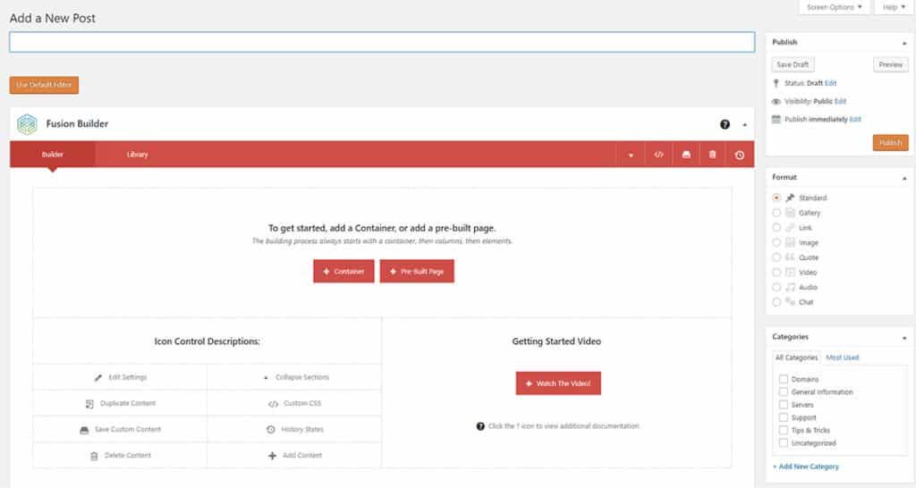This screenshot has height=488, width=916.
Task: Select the Video post format
Action: (x=776, y=273)
